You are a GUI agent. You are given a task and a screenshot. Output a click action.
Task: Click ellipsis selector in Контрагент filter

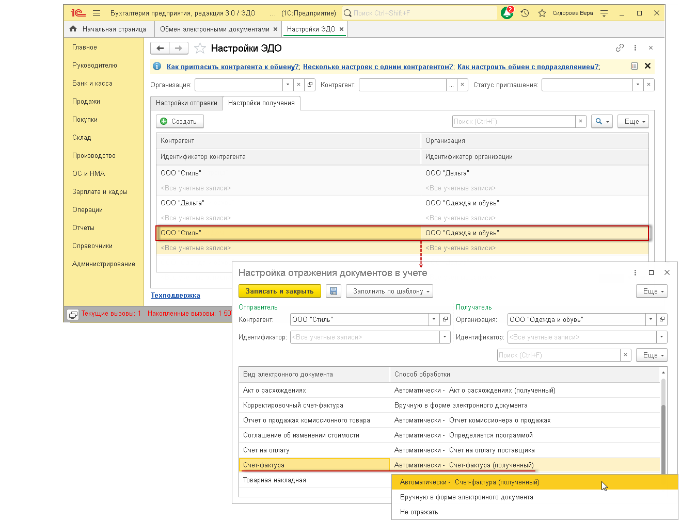click(452, 85)
